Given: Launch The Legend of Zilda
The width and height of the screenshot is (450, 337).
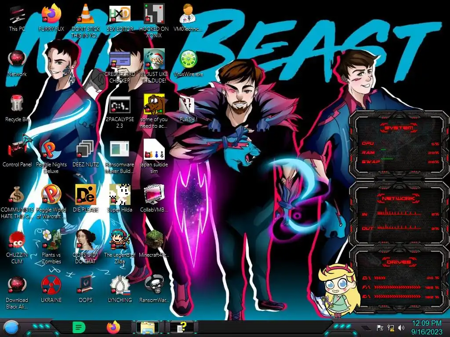Looking at the screenshot, I should coord(120,247).
